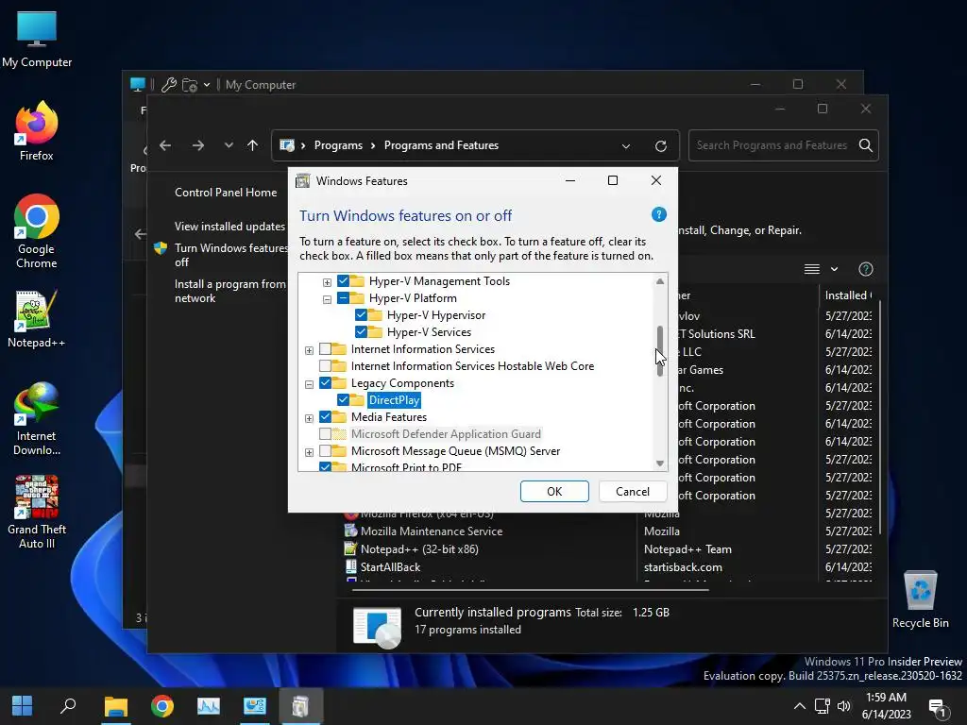Open address bar history dropdown
967x725 pixels.
coord(626,146)
